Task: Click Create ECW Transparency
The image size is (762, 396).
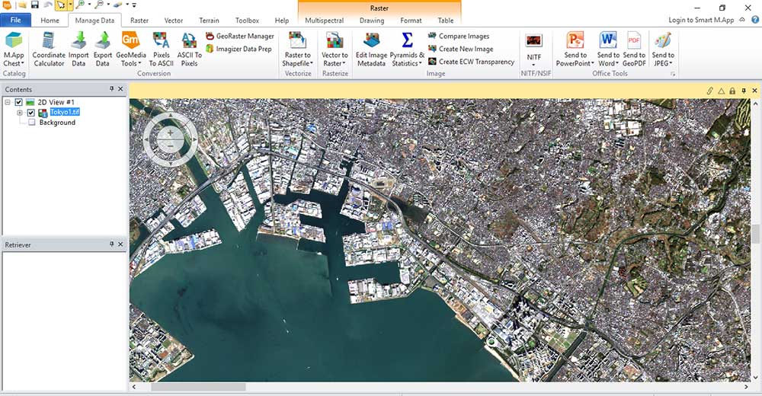Action: (471, 62)
